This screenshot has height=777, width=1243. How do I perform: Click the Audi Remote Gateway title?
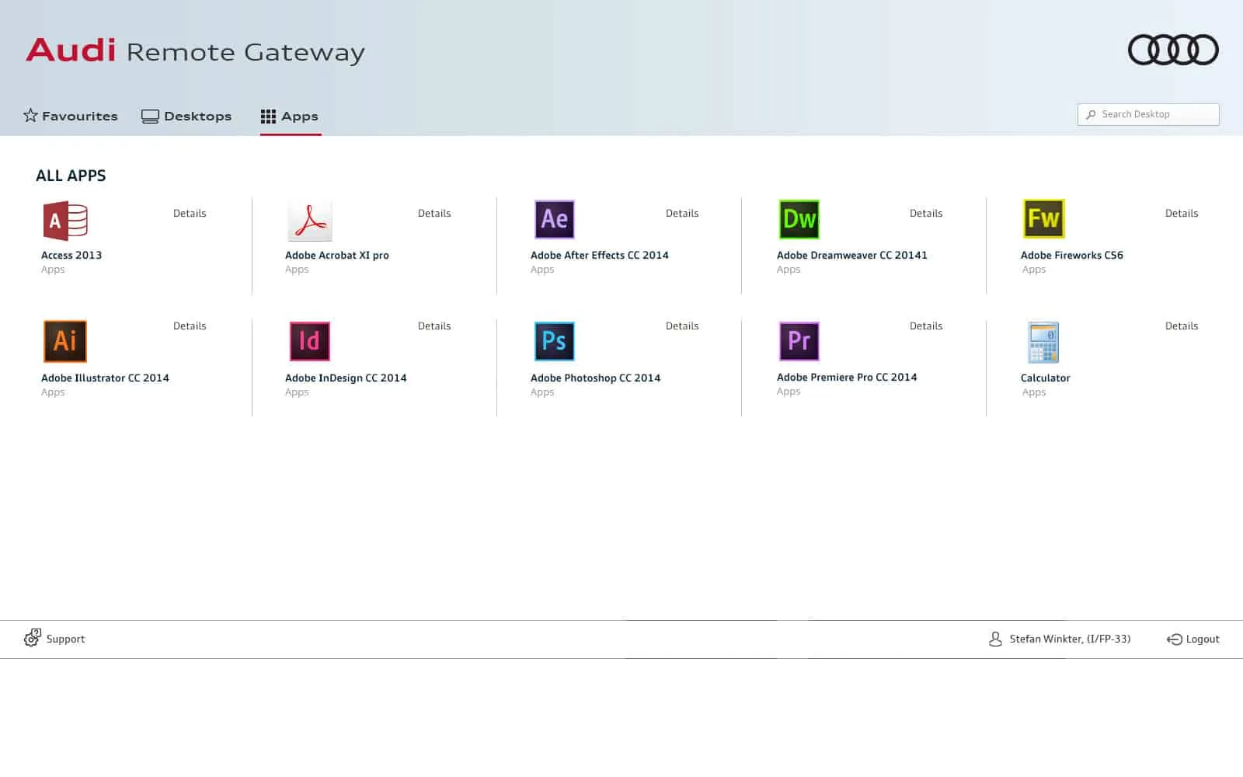[195, 51]
